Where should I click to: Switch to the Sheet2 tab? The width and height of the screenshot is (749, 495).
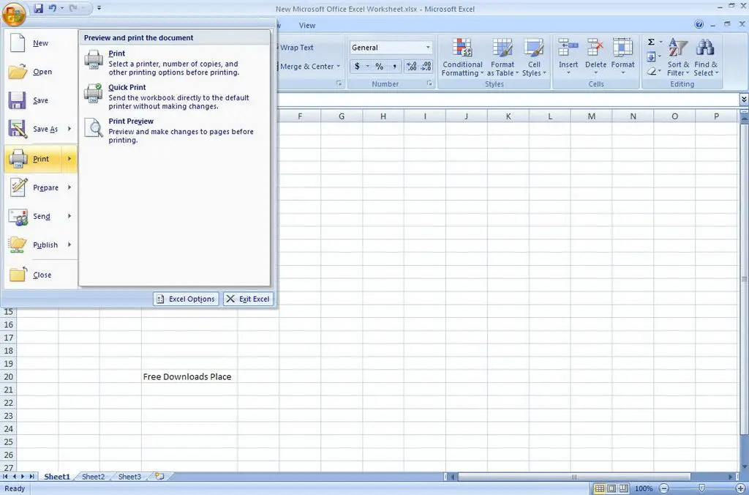(93, 476)
